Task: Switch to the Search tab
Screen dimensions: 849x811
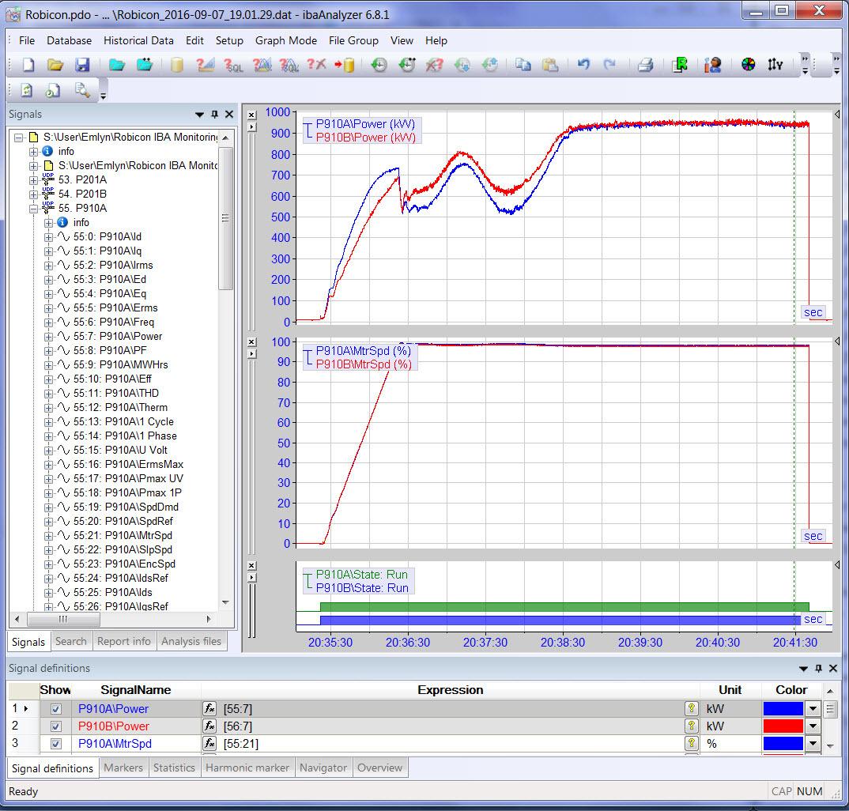Action: [71, 642]
